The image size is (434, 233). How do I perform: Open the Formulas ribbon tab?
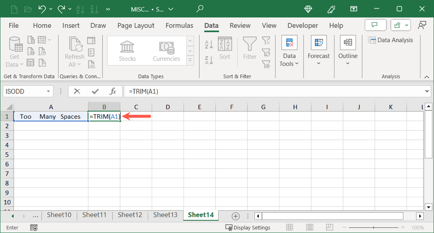(179, 25)
